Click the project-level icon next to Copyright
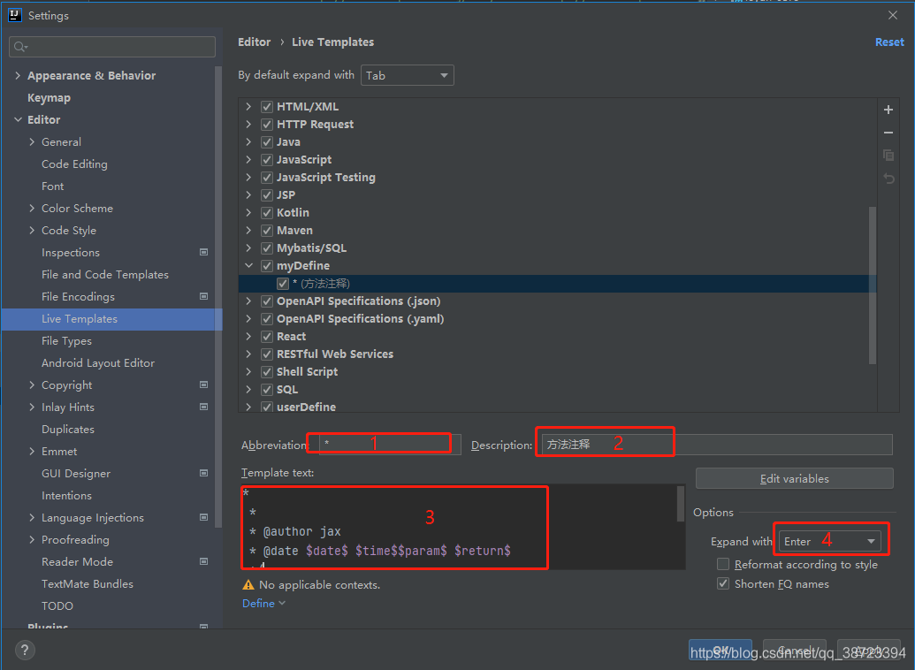915x670 pixels. (x=203, y=384)
